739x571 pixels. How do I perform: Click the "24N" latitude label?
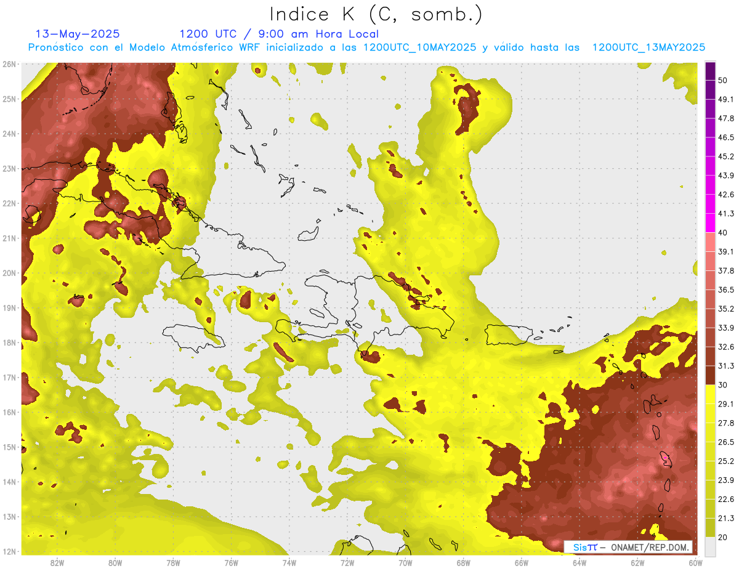(x=9, y=134)
